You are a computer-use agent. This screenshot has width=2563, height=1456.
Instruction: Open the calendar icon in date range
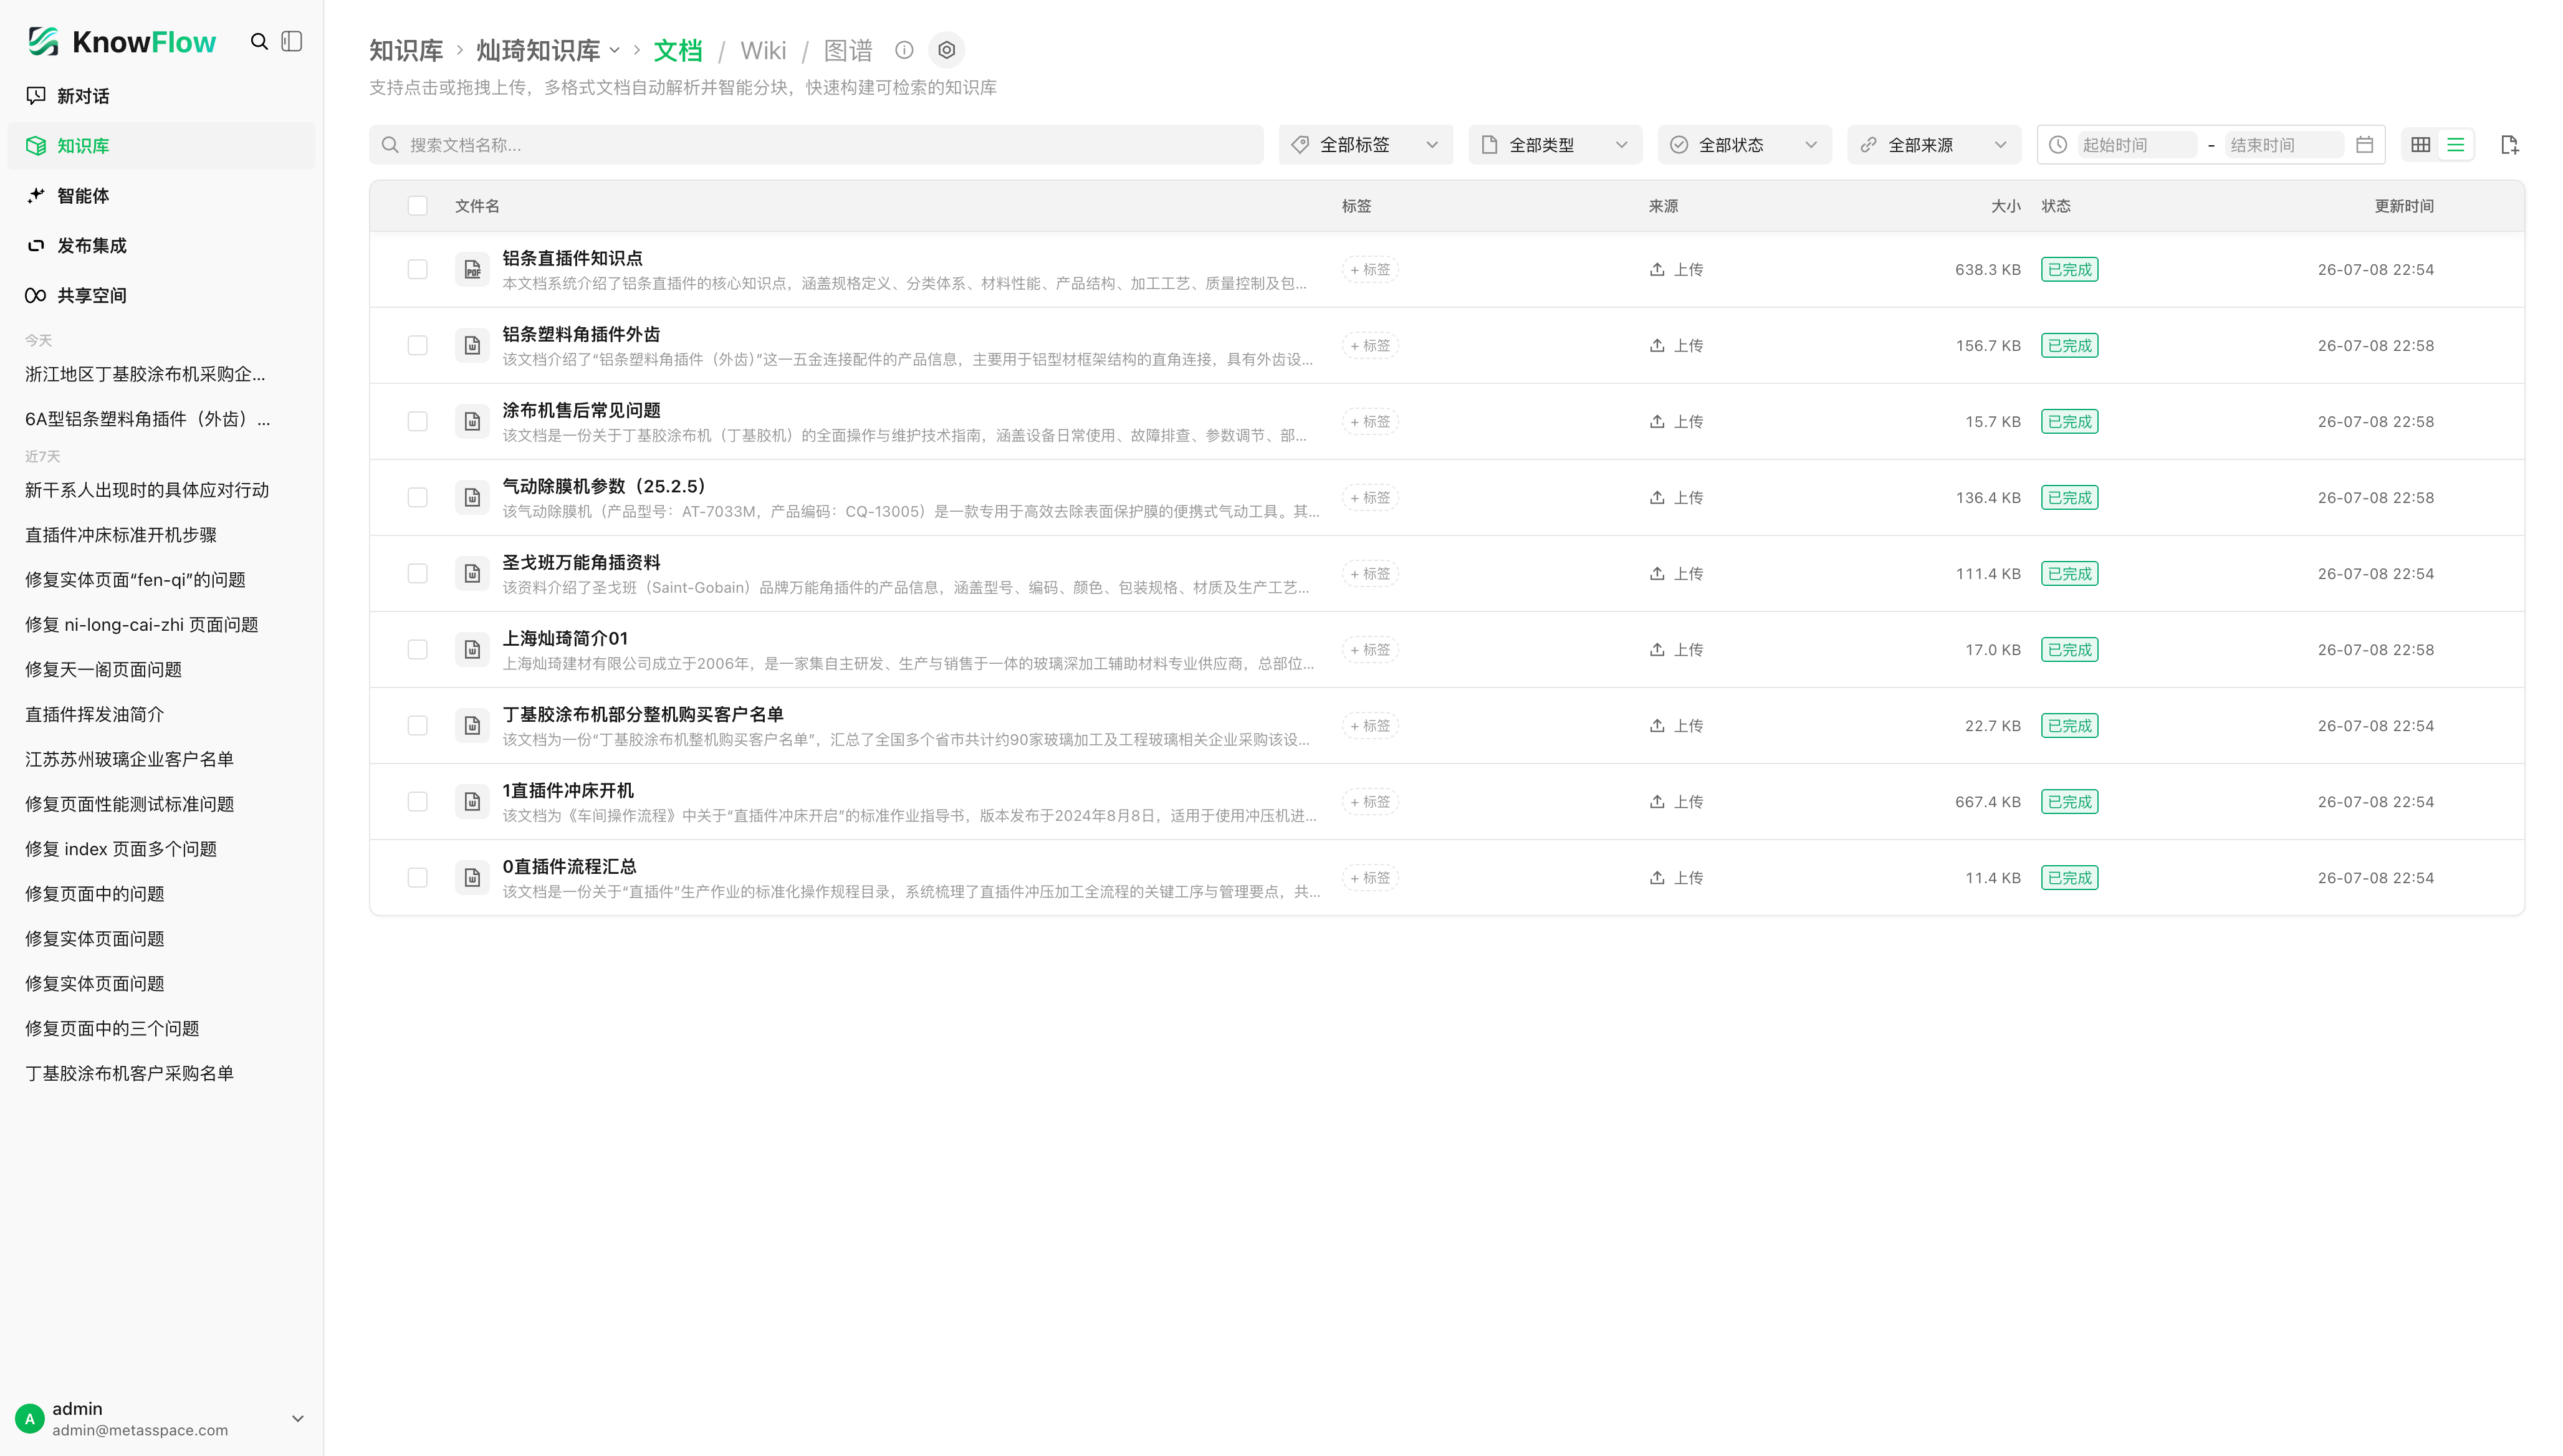pos(2364,145)
